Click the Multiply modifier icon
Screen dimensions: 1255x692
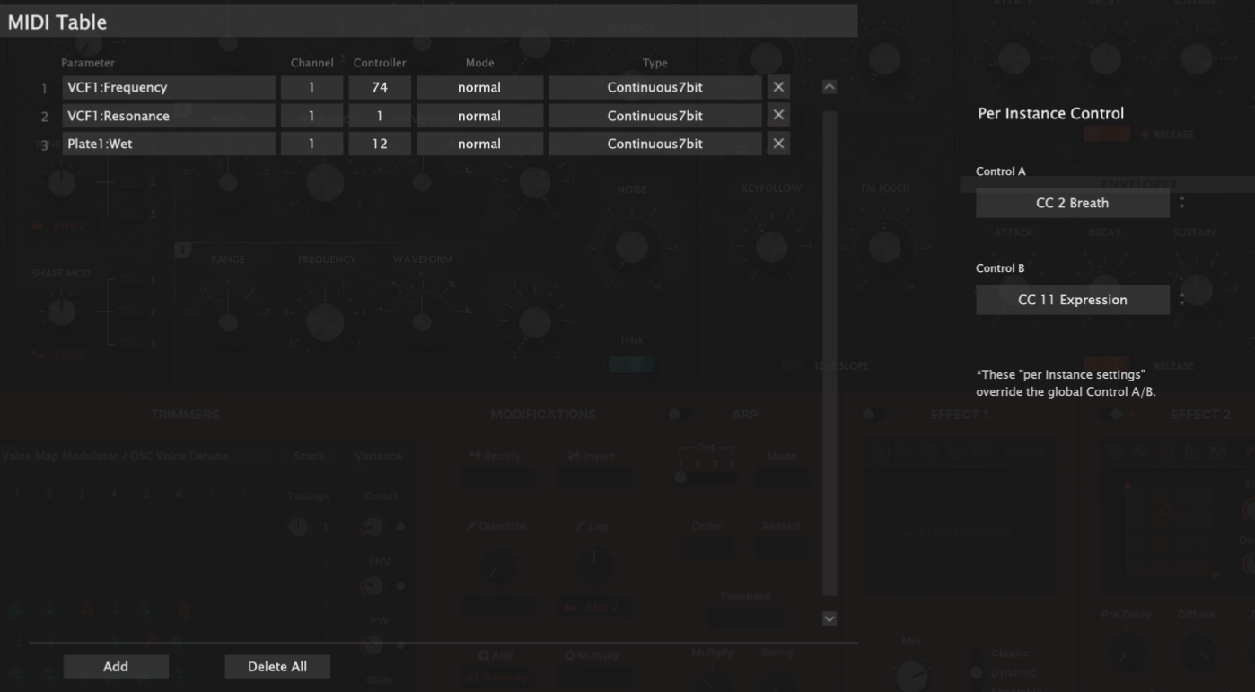(x=571, y=655)
